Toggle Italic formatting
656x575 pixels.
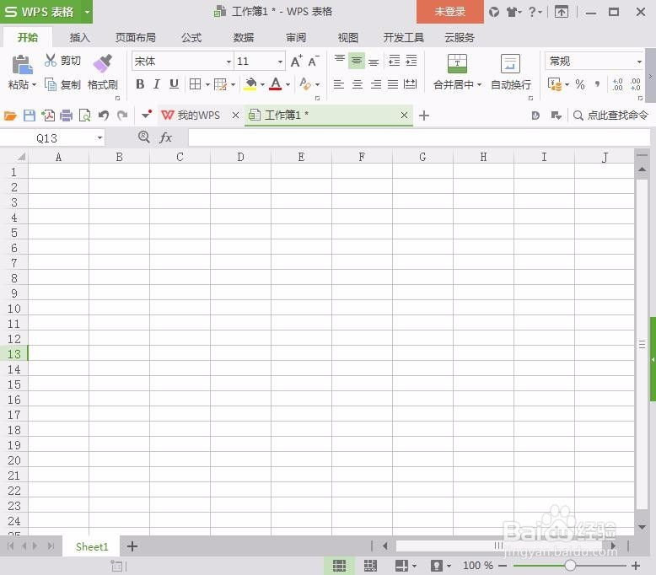click(157, 84)
